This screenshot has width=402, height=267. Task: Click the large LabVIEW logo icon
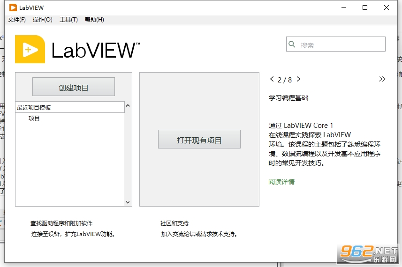(x=30, y=49)
